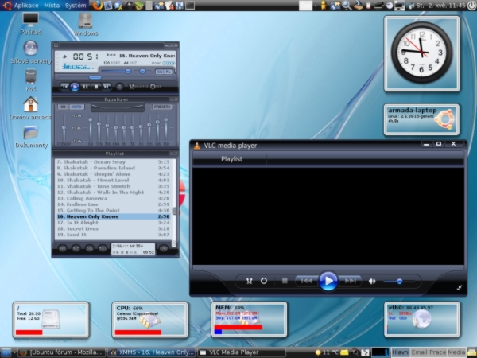This screenshot has height=358, width=477.
Task: Go to previous item in VLC
Action: click(x=306, y=281)
